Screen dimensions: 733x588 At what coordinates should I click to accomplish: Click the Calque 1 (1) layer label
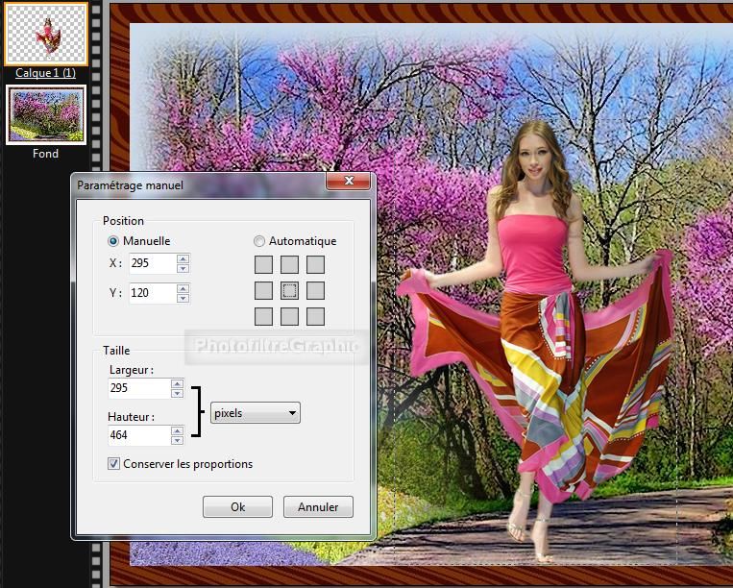(x=45, y=73)
